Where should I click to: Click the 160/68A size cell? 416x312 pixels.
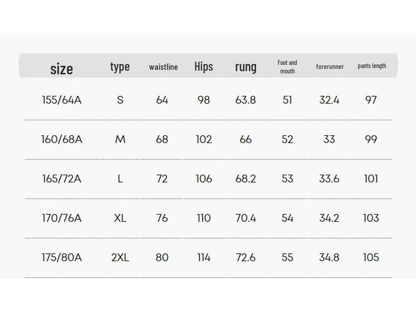[x=62, y=139]
